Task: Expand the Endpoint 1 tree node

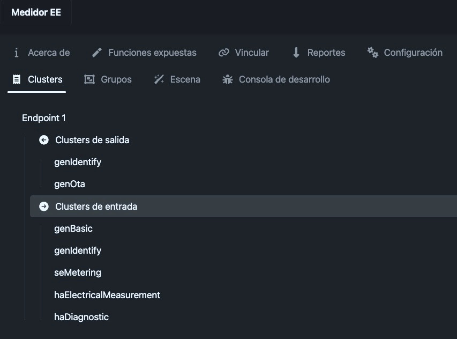Action: [x=44, y=118]
